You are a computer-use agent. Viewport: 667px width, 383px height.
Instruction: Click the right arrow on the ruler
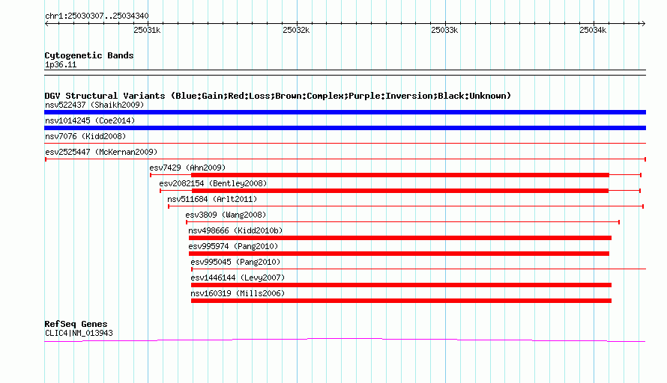pos(643,23)
